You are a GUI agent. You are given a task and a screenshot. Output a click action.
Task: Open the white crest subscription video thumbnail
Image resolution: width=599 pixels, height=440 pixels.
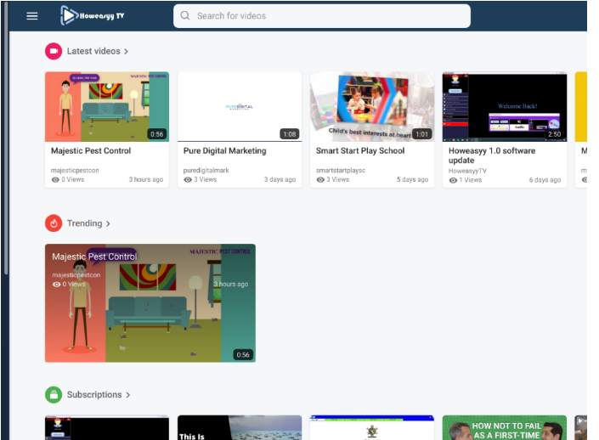coord(372,428)
